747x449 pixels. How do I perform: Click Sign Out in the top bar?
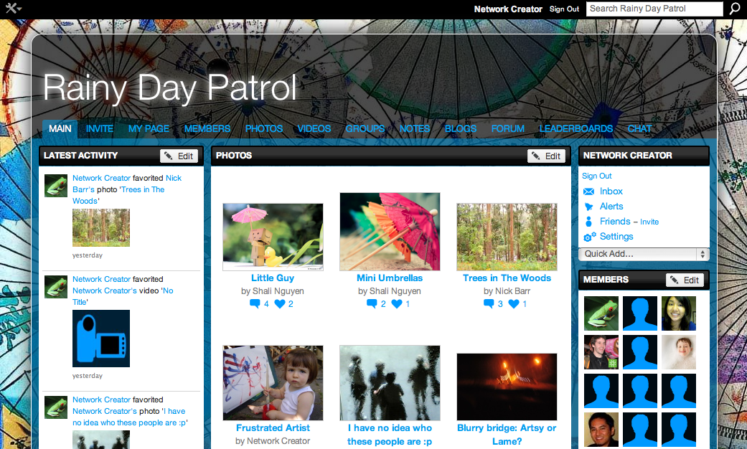pyautogui.click(x=564, y=9)
